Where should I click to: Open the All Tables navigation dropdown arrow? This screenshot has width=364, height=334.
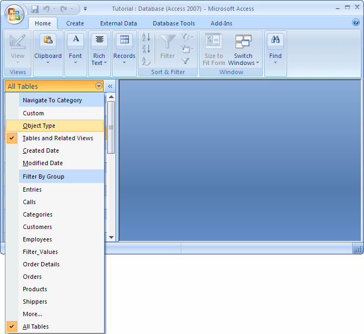(99, 86)
